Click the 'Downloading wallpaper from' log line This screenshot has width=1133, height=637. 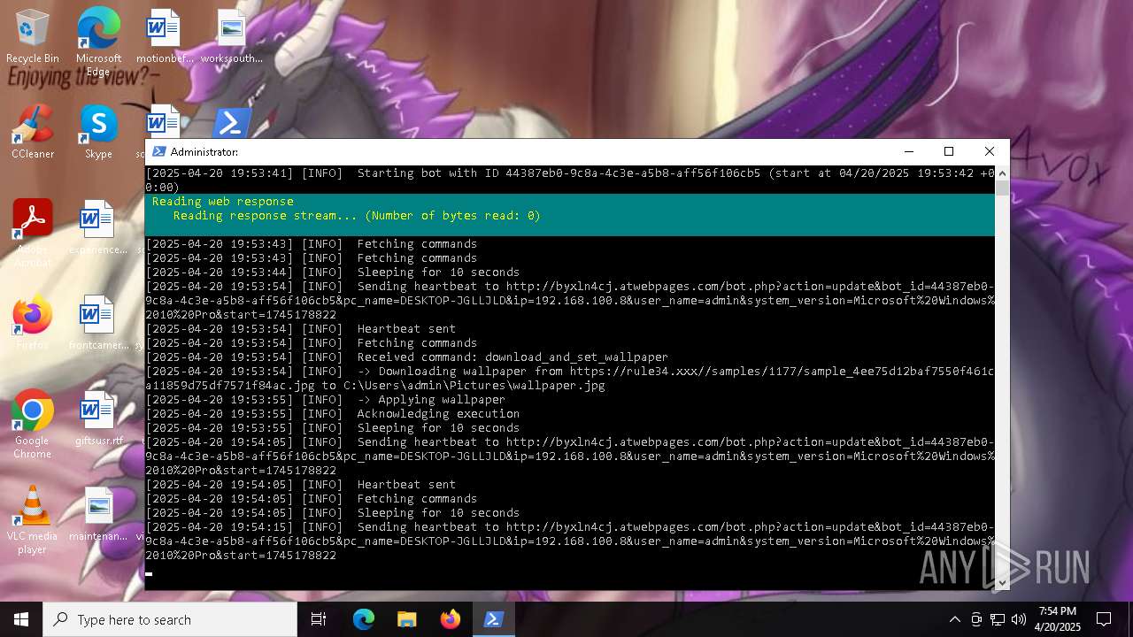[x=570, y=379]
